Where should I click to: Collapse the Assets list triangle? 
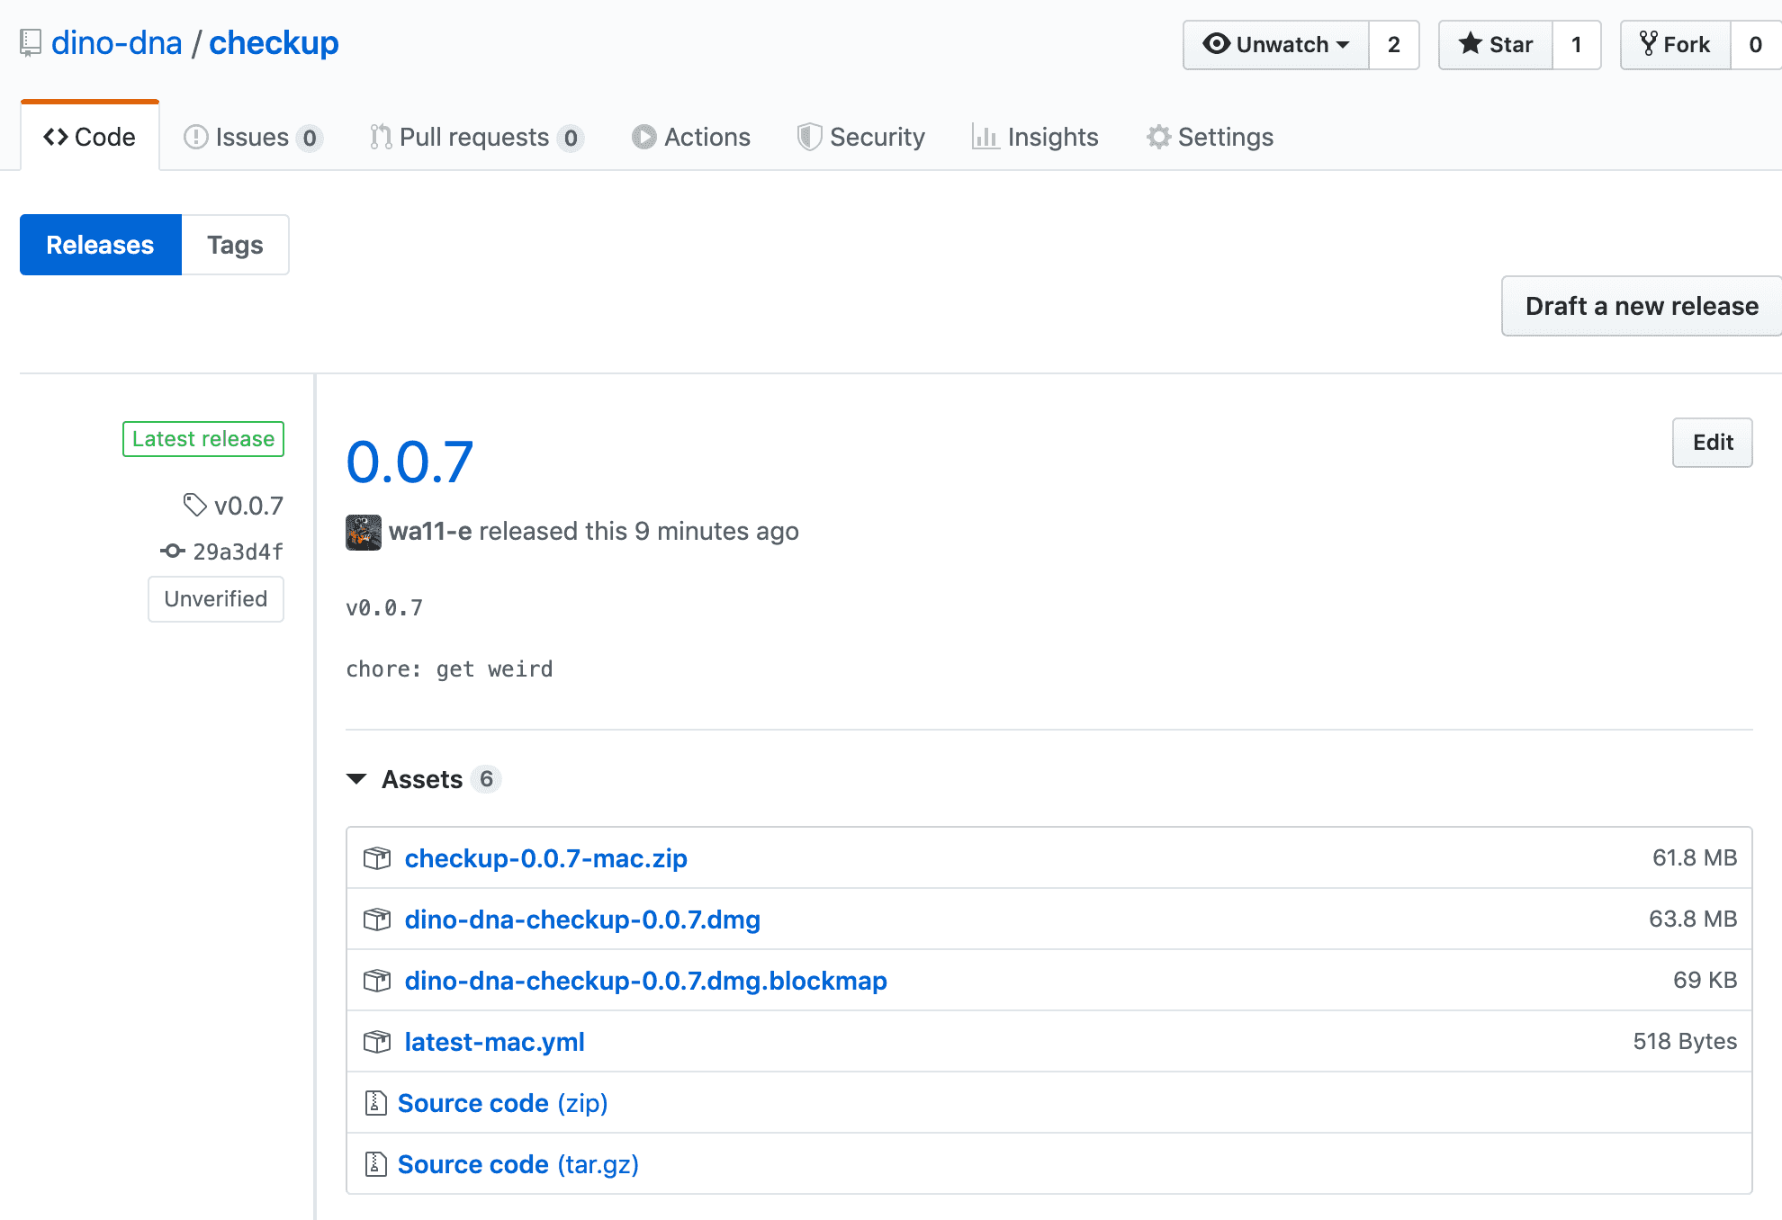356,779
